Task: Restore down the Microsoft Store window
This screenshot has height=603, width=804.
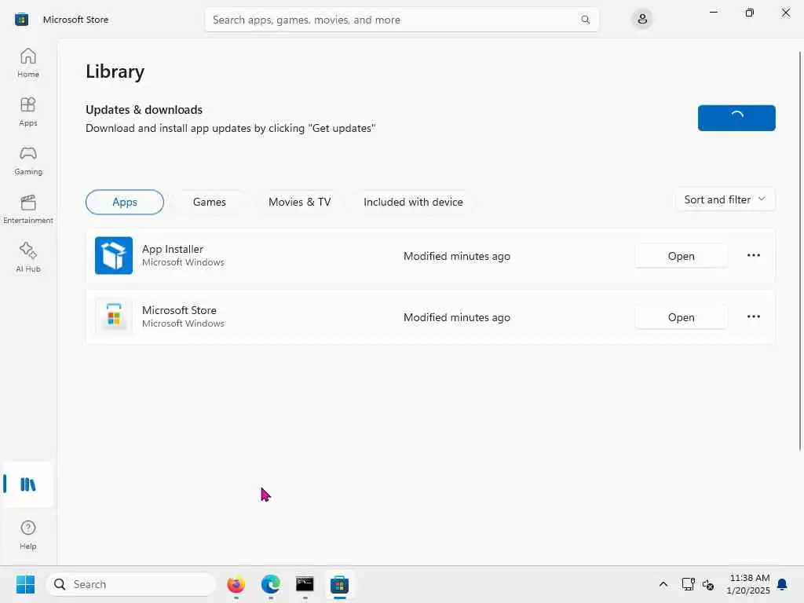Action: click(749, 13)
